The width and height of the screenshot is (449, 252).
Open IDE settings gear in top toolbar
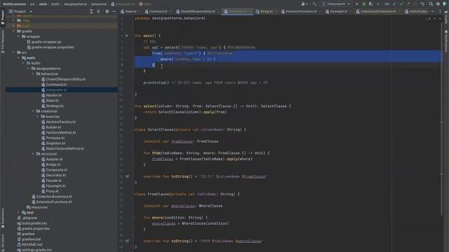(438, 4)
